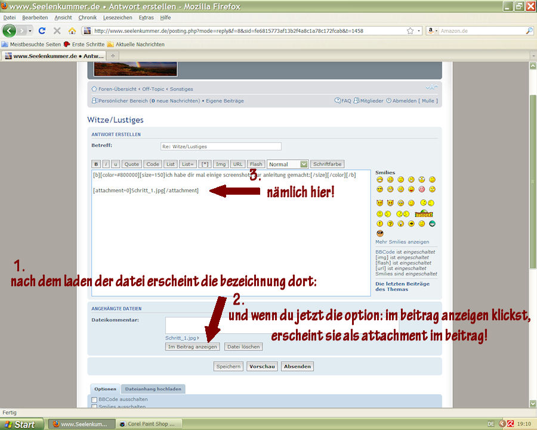
Task: Click the Corel Paint Shop taskbar item
Action: (x=147, y=424)
